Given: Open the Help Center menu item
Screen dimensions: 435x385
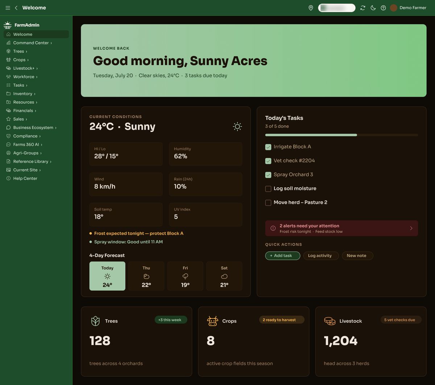Looking at the screenshot, I should pyautogui.click(x=36, y=178).
